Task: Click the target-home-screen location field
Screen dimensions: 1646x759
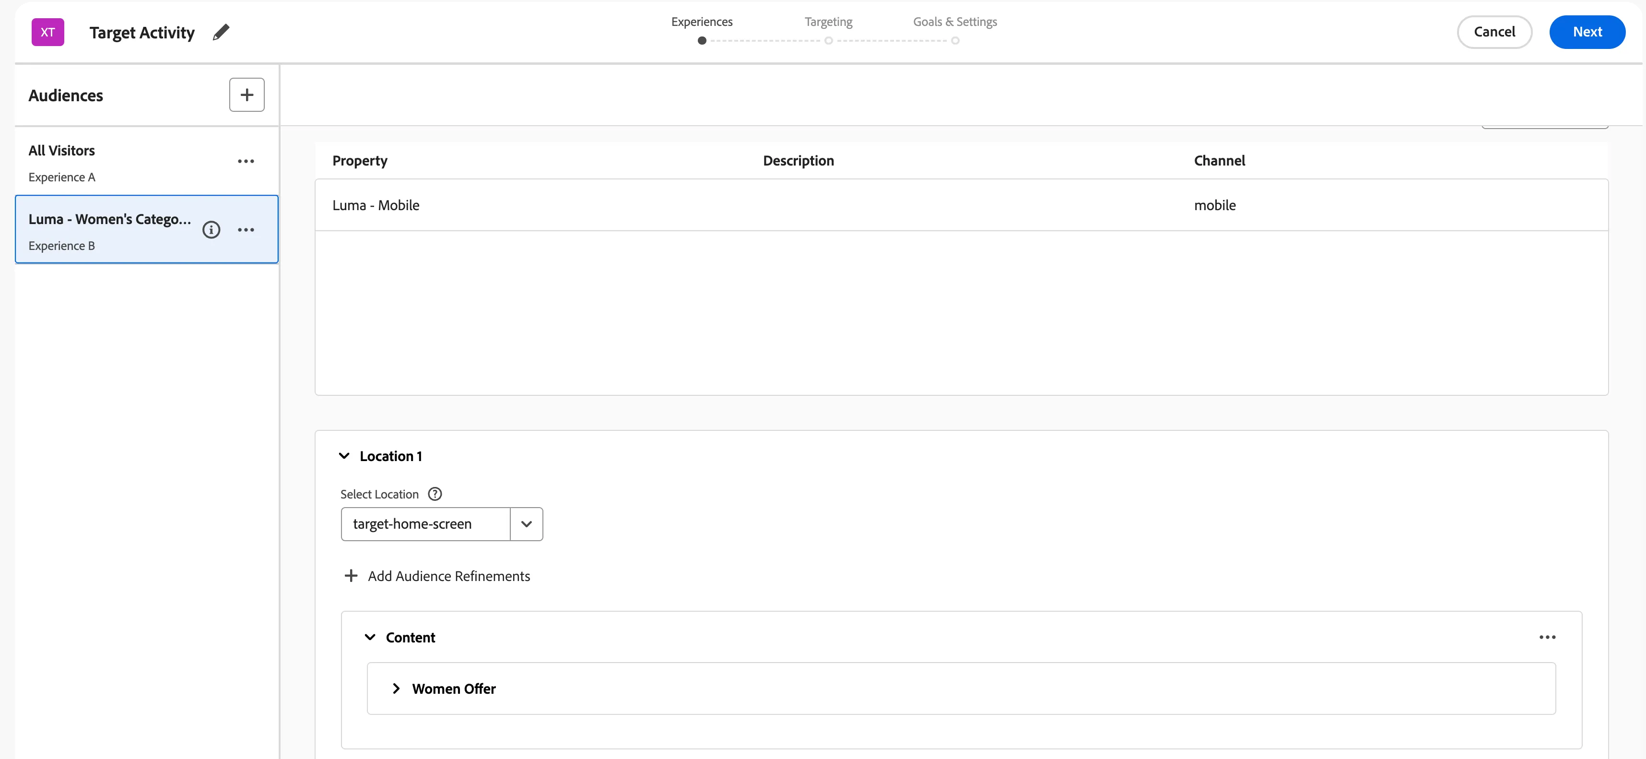Action: point(425,524)
